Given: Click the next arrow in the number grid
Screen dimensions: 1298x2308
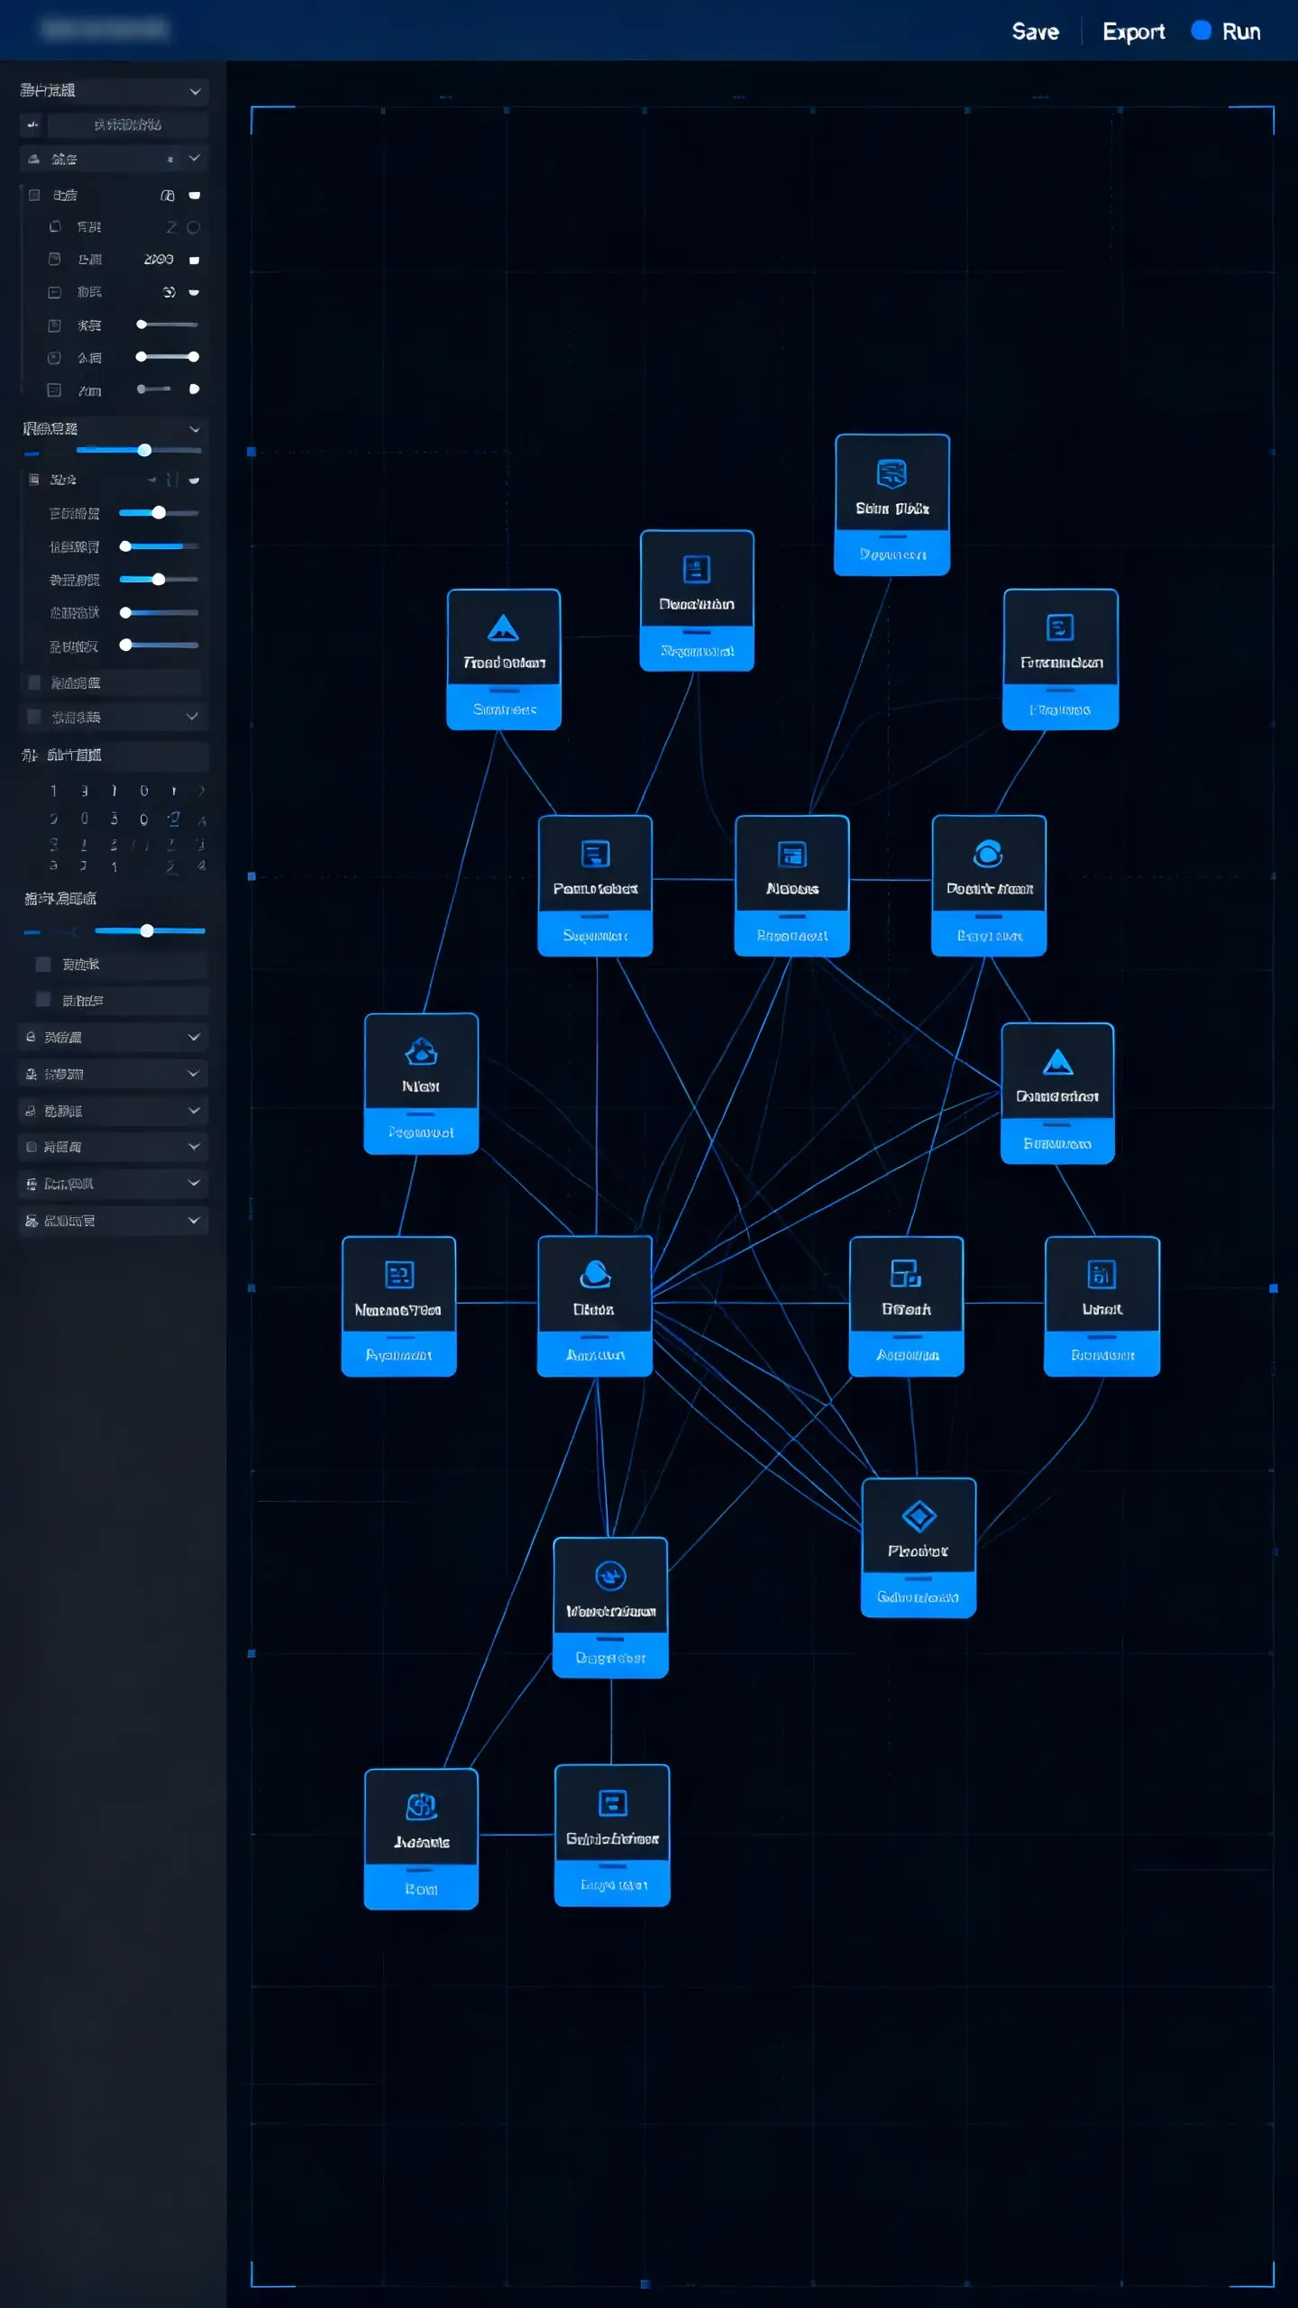Looking at the screenshot, I should tap(201, 791).
